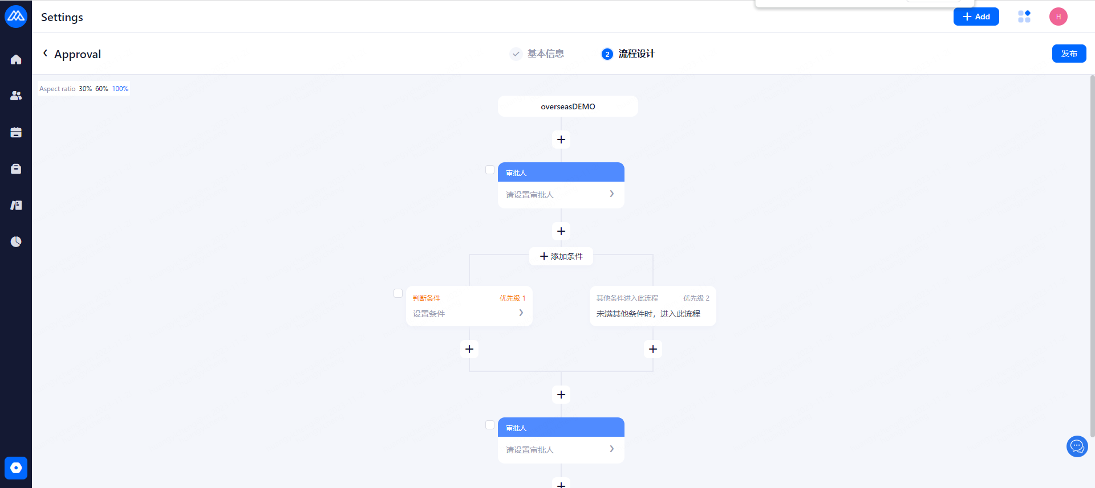This screenshot has width=1095, height=488.
Task: Add a node below overseasDEMO with plus
Action: pyautogui.click(x=561, y=140)
